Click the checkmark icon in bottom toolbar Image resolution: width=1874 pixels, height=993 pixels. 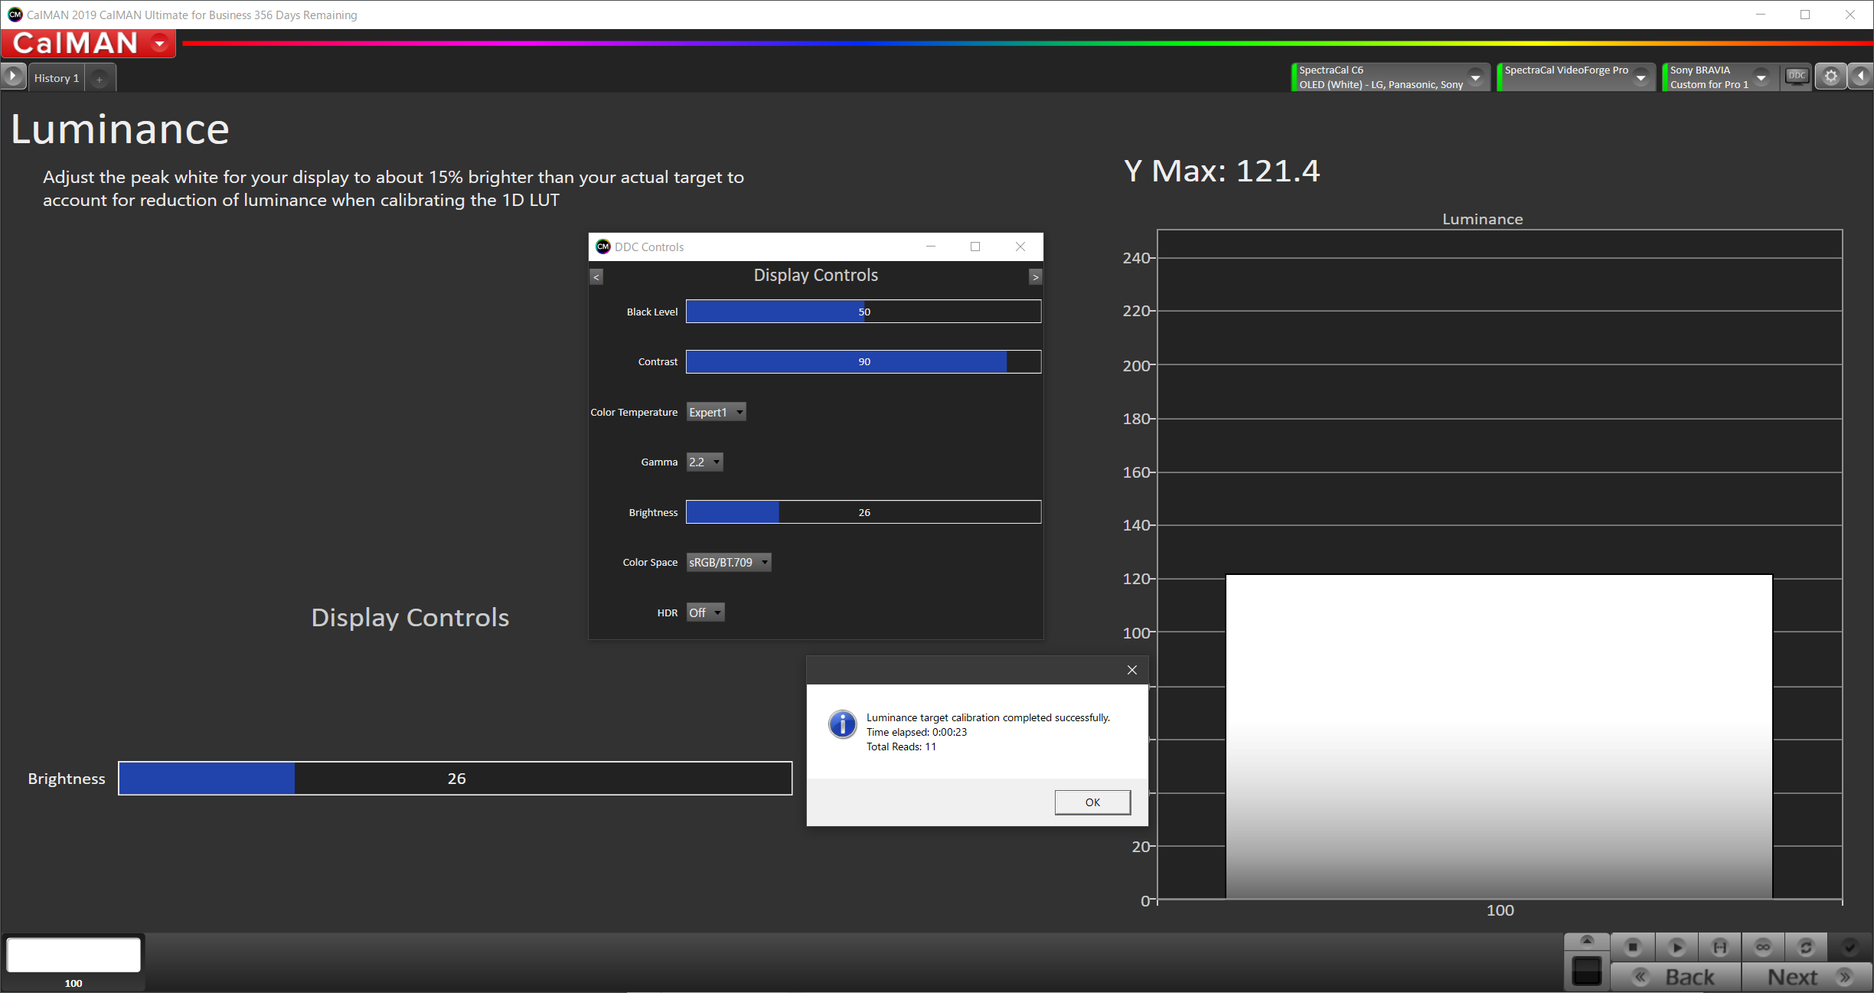click(1850, 947)
